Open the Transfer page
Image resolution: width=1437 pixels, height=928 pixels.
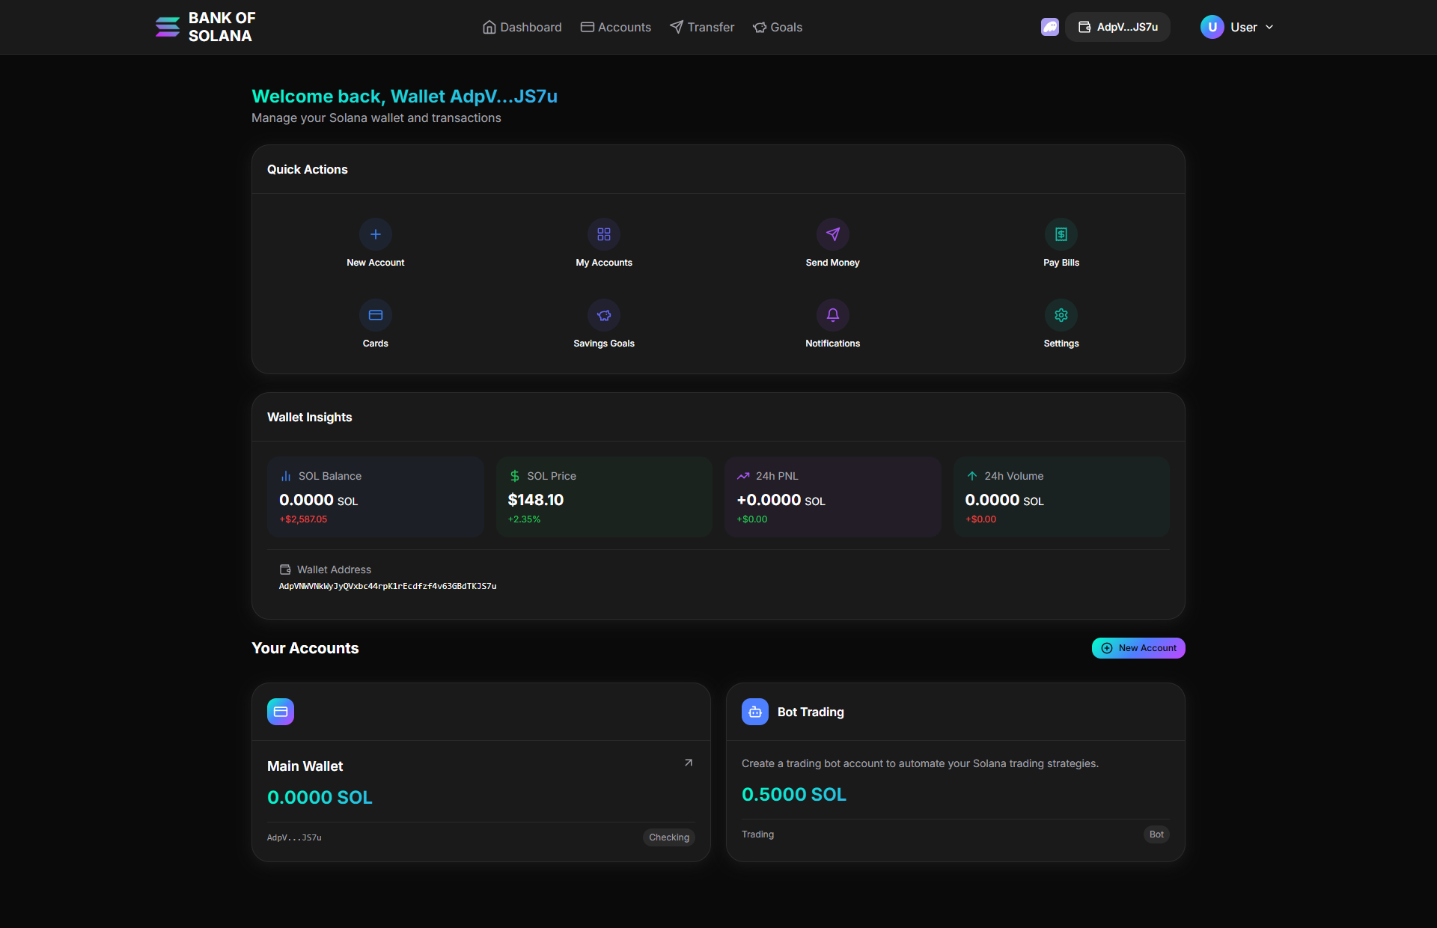click(701, 27)
